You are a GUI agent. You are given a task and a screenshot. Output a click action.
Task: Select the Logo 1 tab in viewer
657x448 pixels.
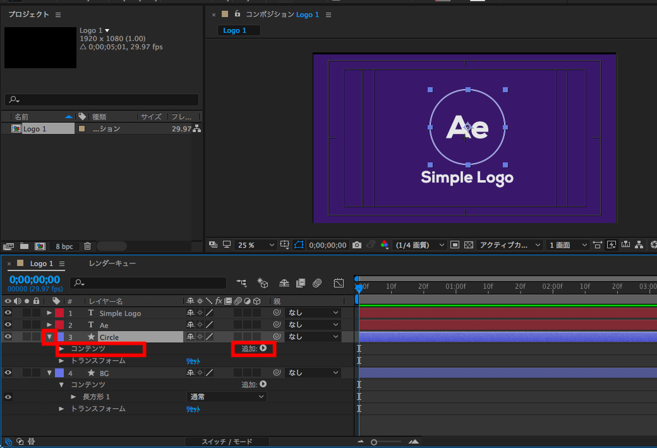[235, 30]
